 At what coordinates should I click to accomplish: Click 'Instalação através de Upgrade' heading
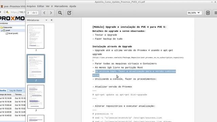[112, 47]
